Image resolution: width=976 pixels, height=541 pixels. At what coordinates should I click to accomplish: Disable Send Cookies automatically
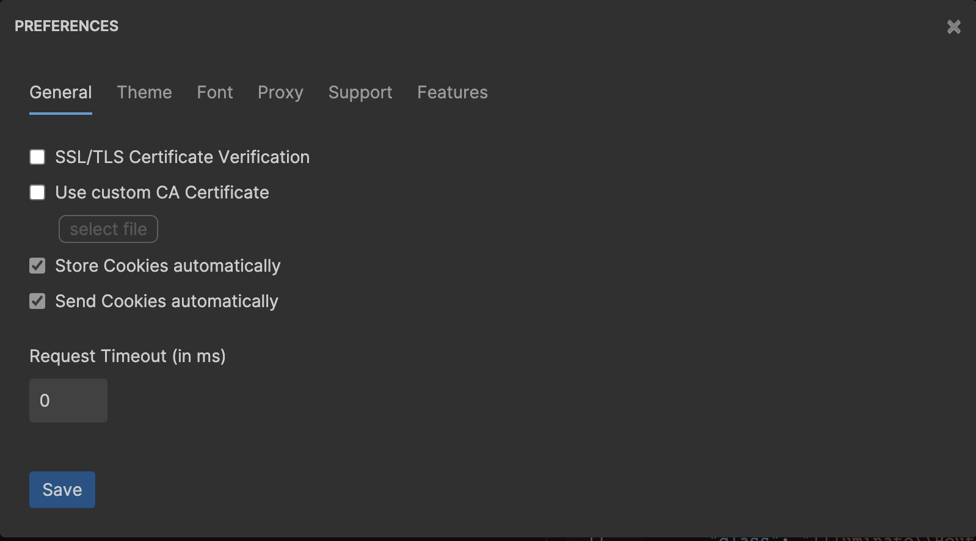[x=37, y=301]
